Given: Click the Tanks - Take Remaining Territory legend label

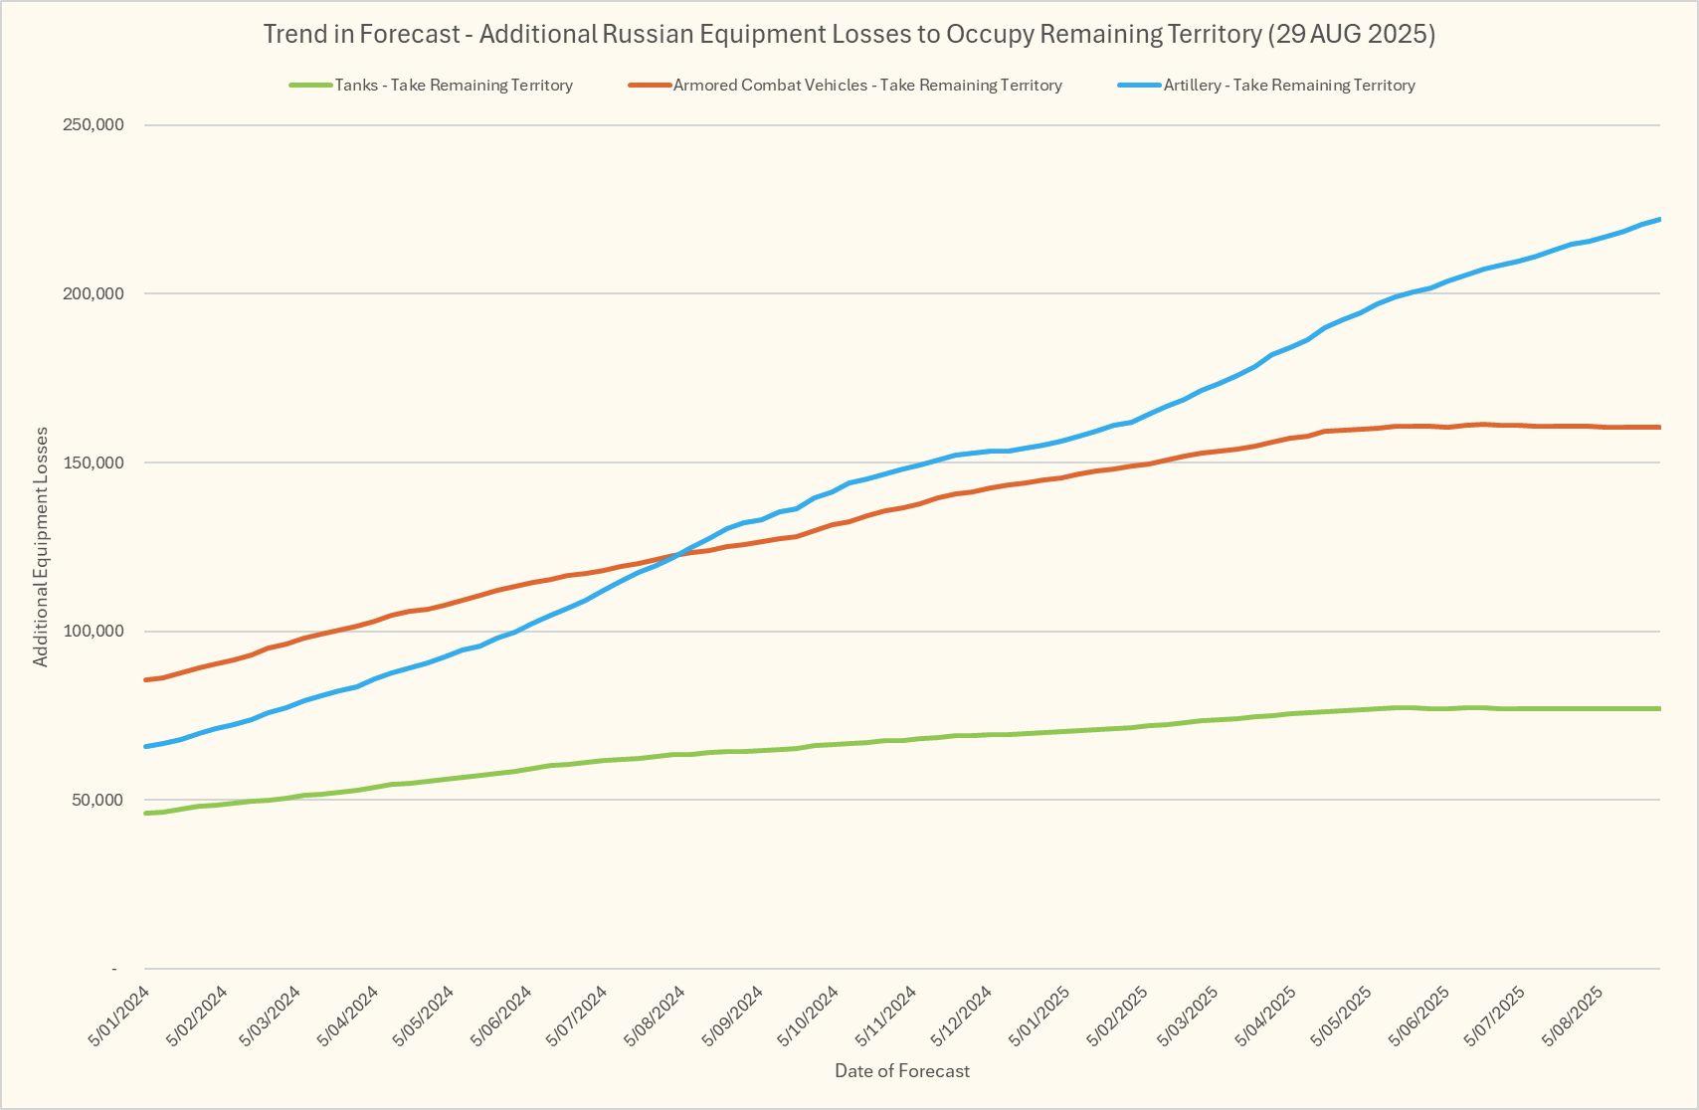Looking at the screenshot, I should click(x=454, y=86).
